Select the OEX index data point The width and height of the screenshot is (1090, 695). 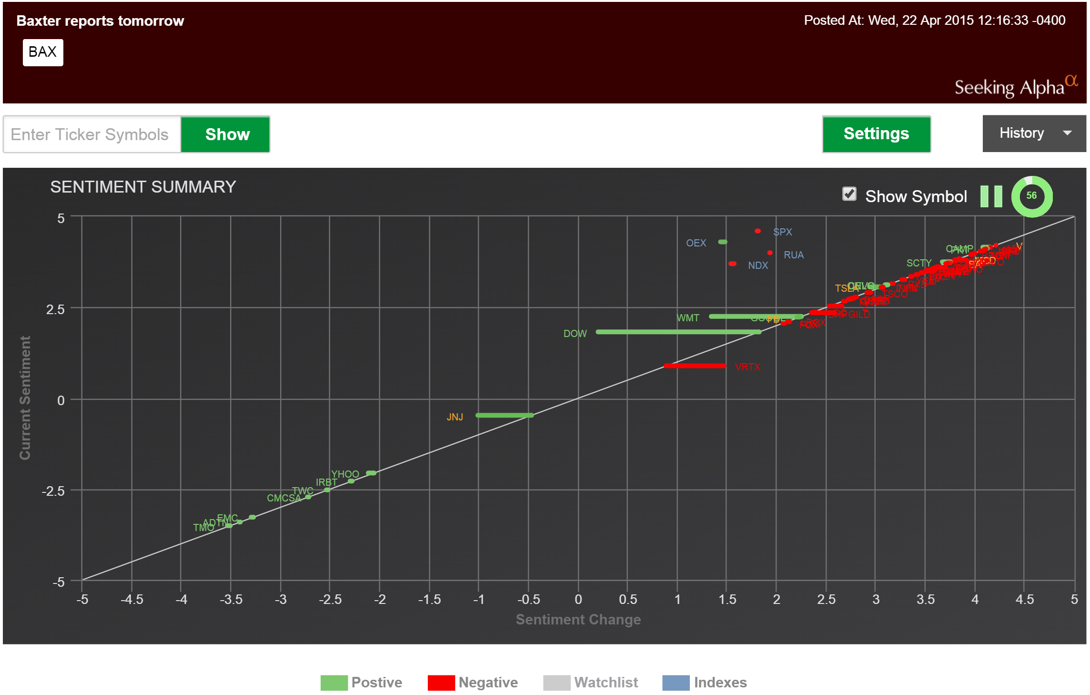pos(723,242)
